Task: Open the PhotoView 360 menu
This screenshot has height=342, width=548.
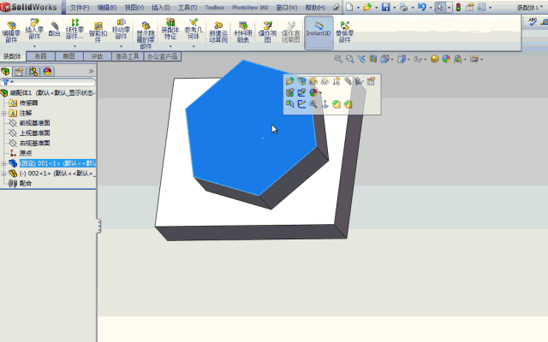Action: pyautogui.click(x=250, y=8)
